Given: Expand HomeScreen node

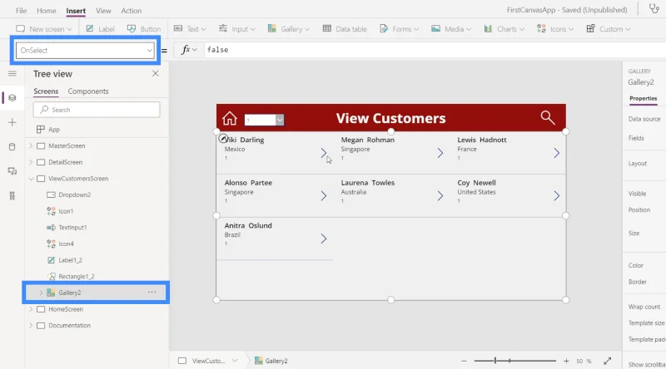Looking at the screenshot, I should pos(31,309).
